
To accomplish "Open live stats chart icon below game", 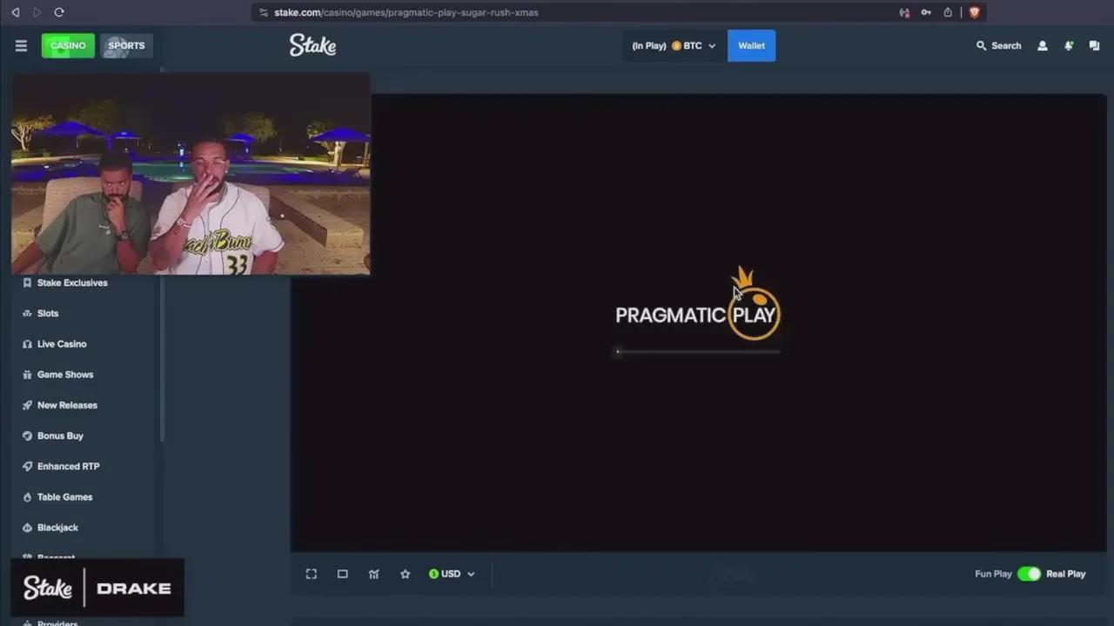I will pyautogui.click(x=373, y=574).
